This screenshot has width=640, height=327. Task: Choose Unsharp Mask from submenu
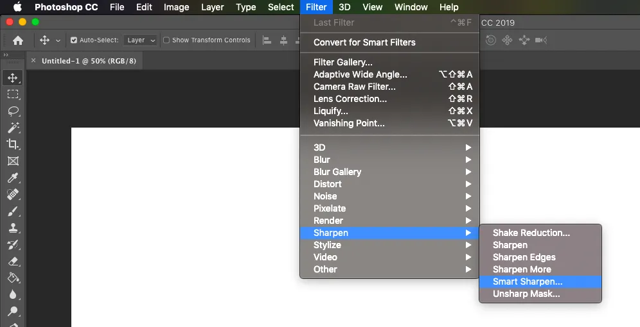540,294
